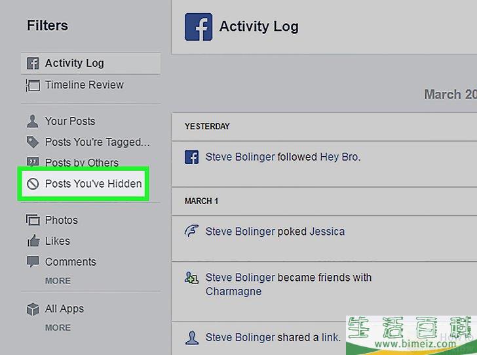Open Jessica's profile link
This screenshot has height=355, width=477.
[x=327, y=232]
